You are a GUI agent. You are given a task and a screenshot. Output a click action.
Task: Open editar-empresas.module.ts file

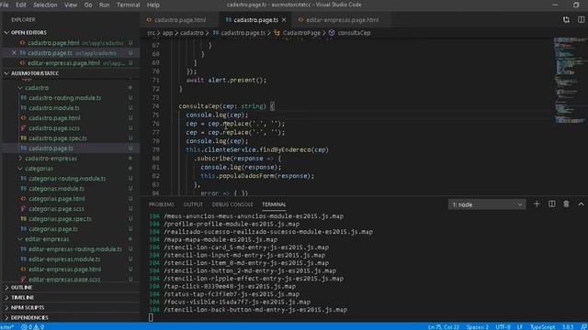point(64,259)
